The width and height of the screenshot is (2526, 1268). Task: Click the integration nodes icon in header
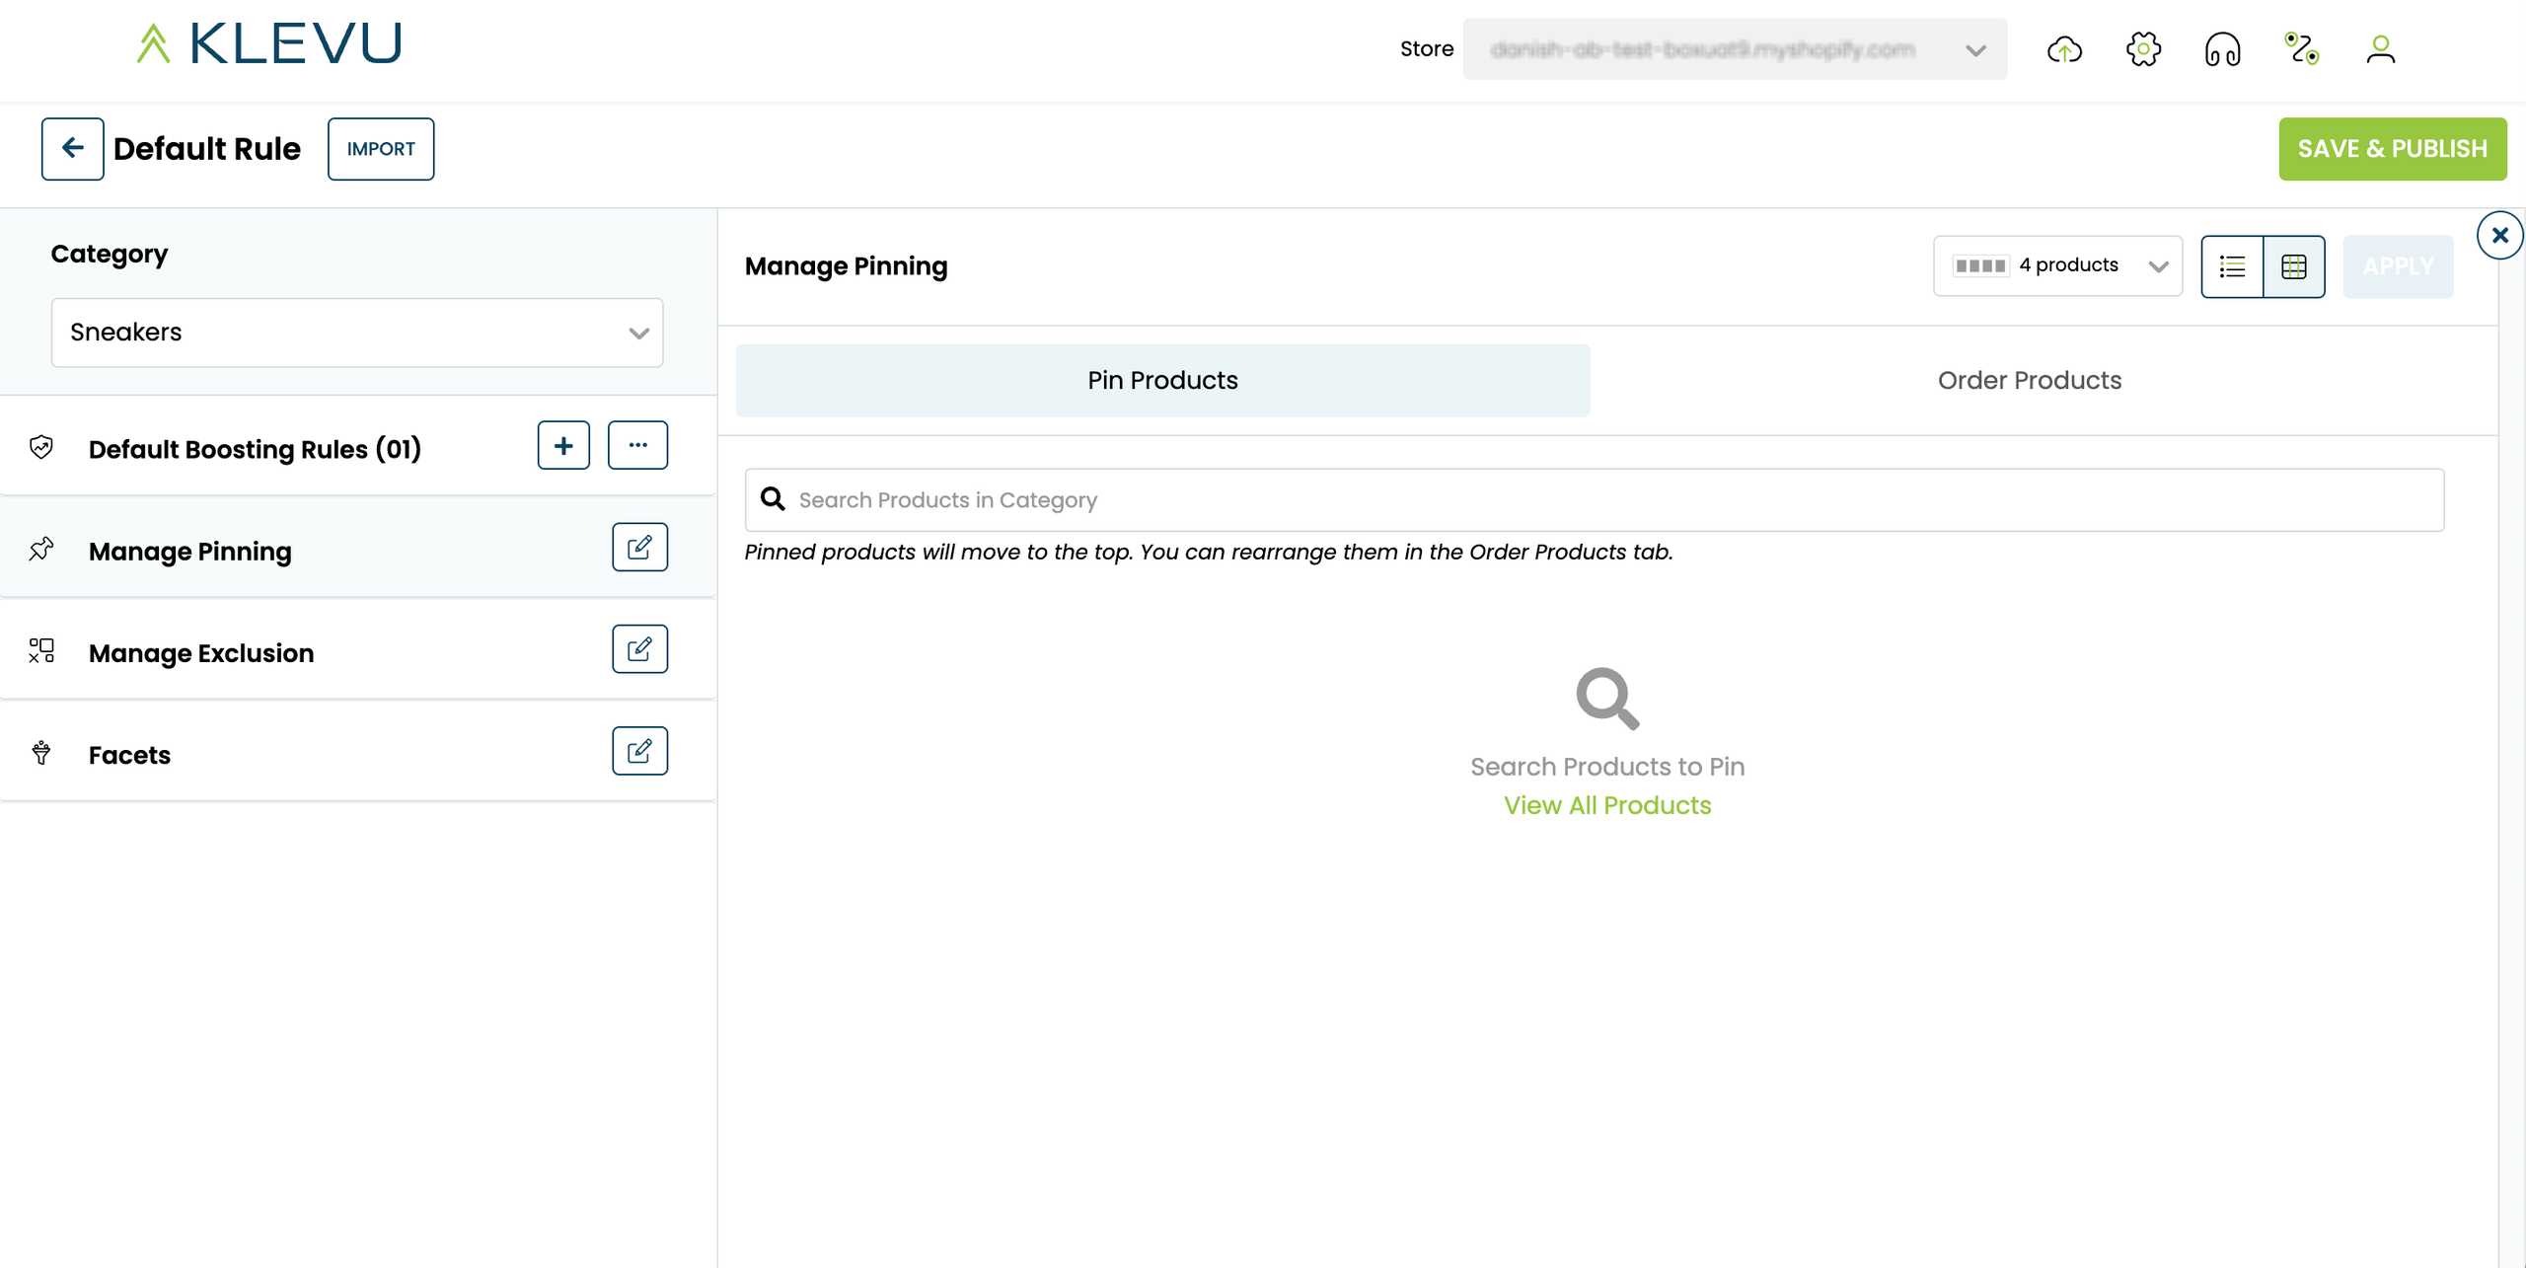click(2301, 49)
